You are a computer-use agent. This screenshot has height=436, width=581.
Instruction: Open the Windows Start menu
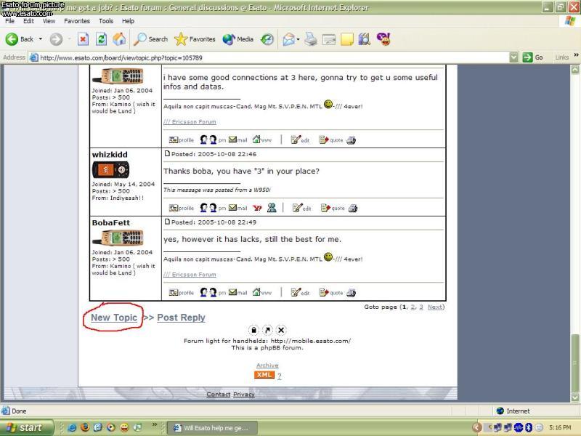27,428
